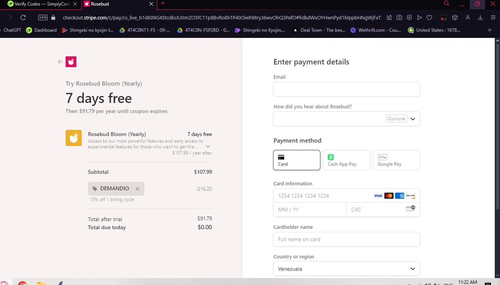Viewport: 500px width, 285px height.
Task: Click the search tabs magnifier icon
Action: (x=447, y=4)
